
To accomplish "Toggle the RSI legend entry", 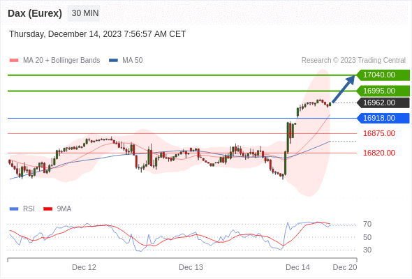I will click(x=22, y=209).
